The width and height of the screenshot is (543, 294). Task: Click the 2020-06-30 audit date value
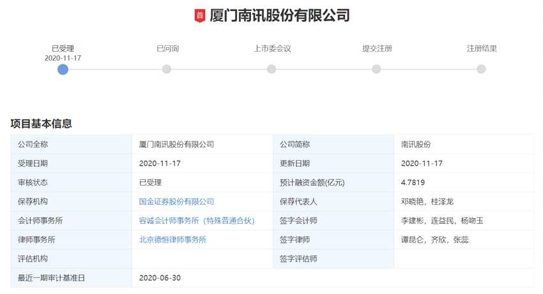160,278
